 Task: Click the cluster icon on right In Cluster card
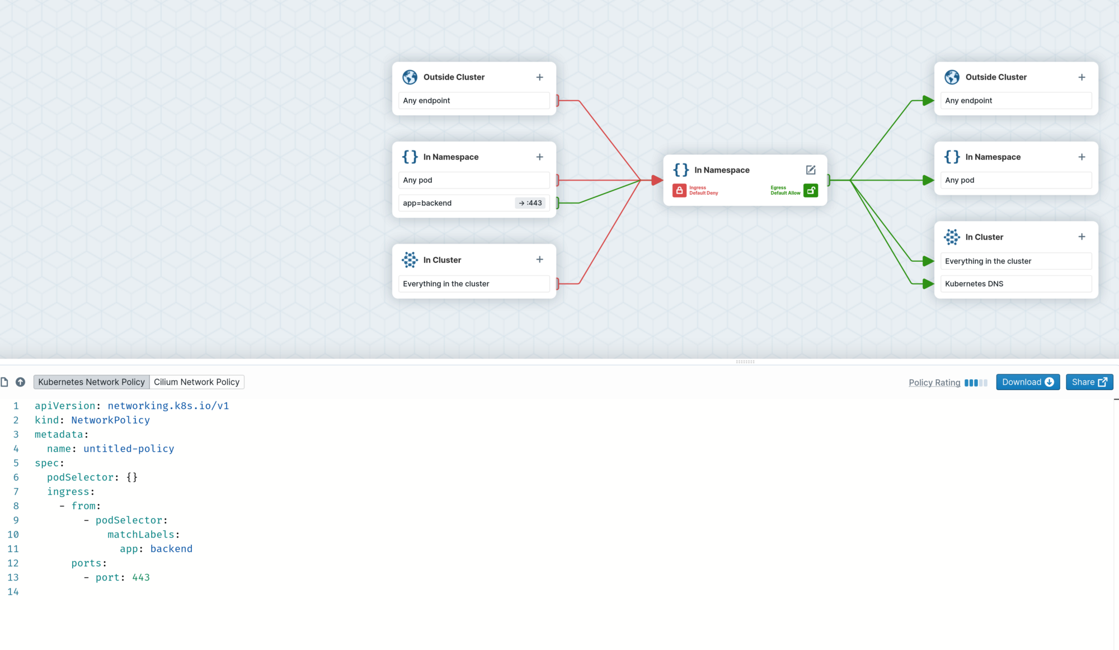(x=952, y=237)
